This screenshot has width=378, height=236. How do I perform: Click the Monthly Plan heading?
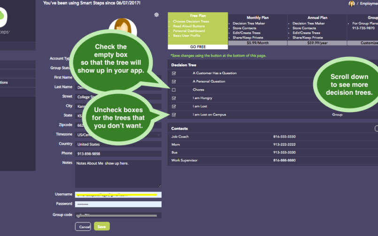[257, 17]
